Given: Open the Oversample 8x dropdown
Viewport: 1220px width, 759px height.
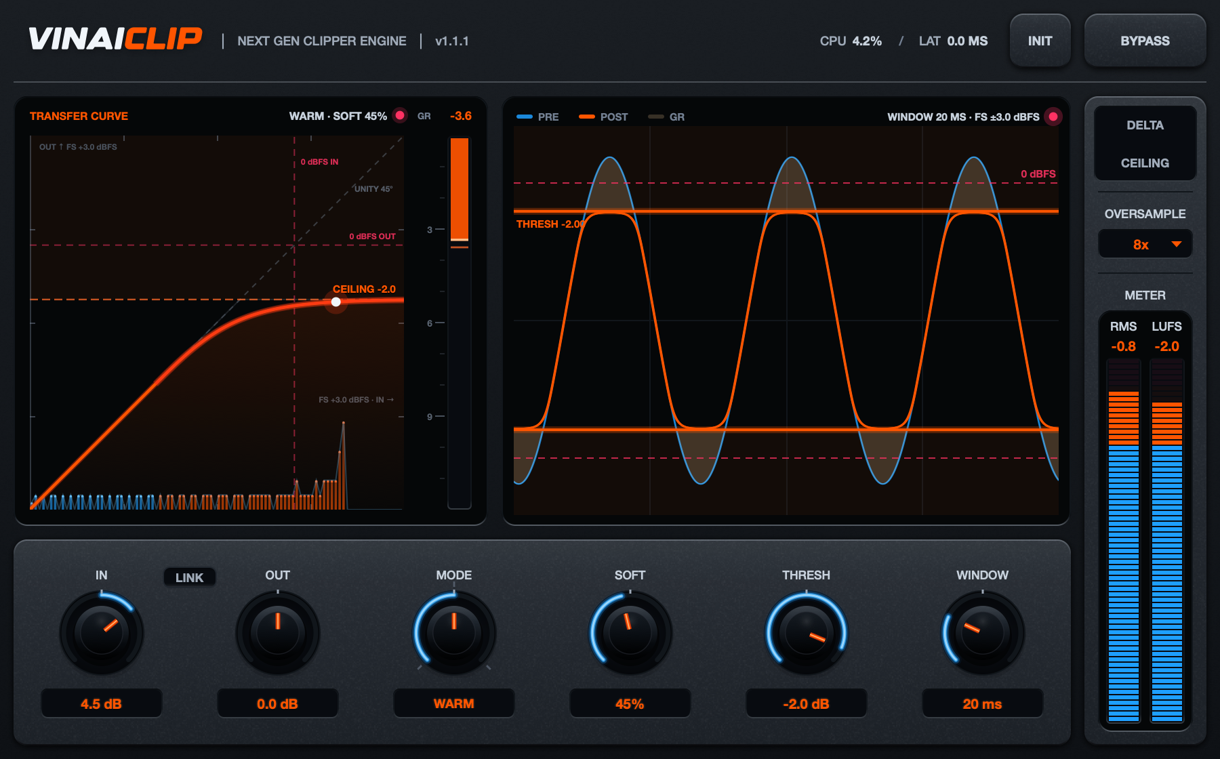Looking at the screenshot, I should [1145, 244].
